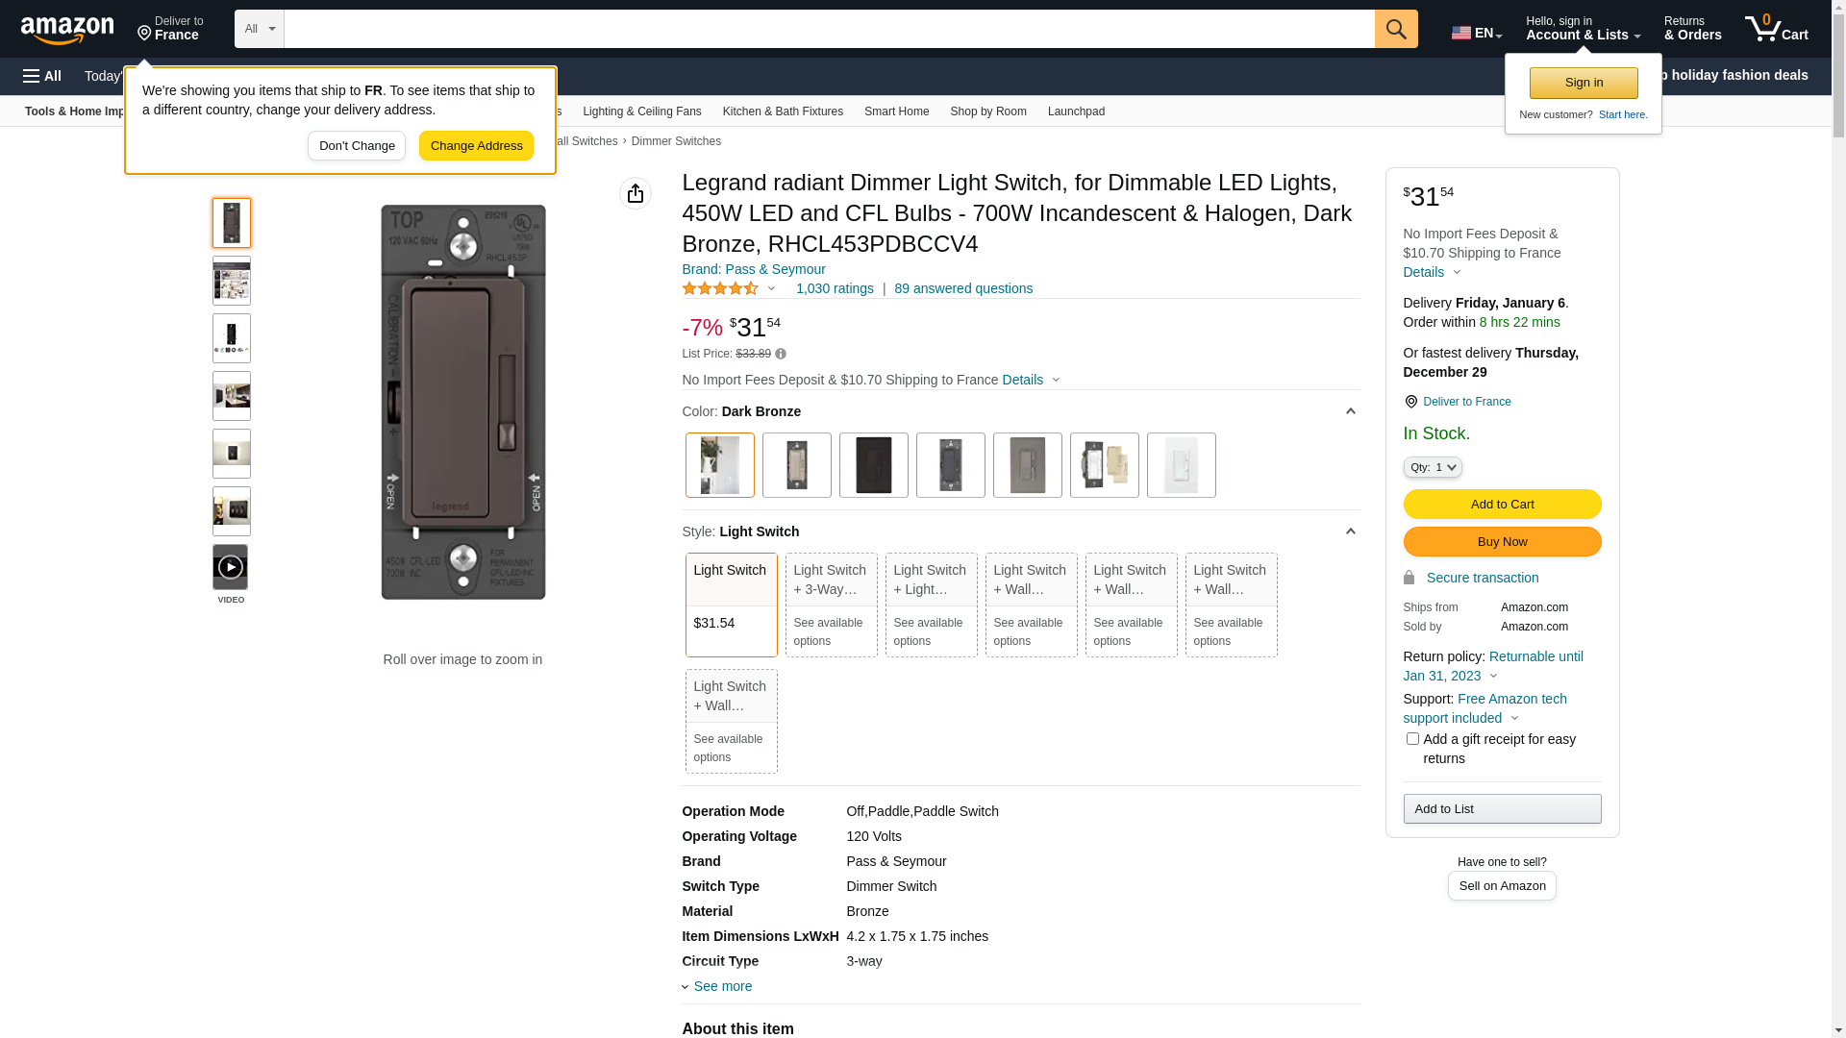Open the All search category dropdown
The height and width of the screenshot is (1038, 1846).
coord(260,29)
